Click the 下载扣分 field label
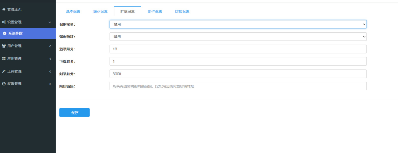Image resolution: width=398 pixels, height=153 pixels. point(67,61)
